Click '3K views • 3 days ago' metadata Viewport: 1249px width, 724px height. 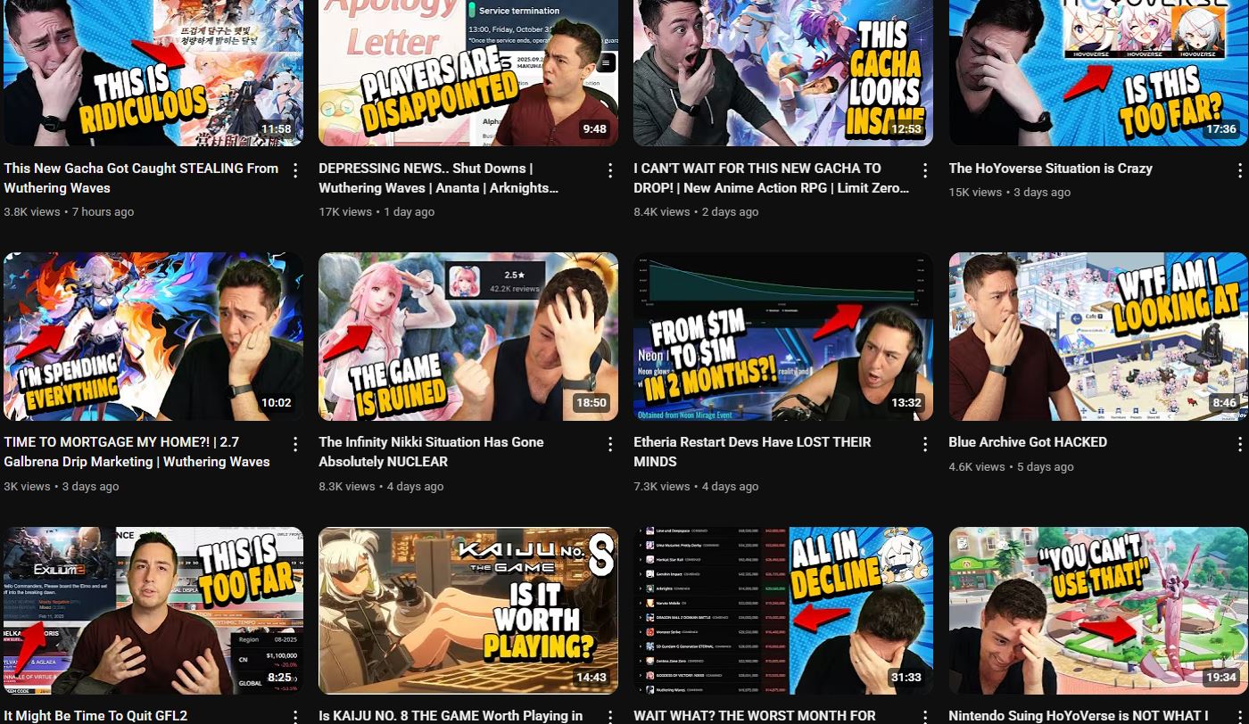point(62,487)
